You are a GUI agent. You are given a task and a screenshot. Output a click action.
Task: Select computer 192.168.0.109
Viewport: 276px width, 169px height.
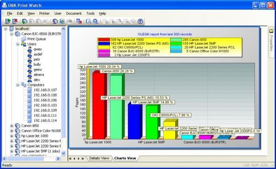tap(45, 110)
